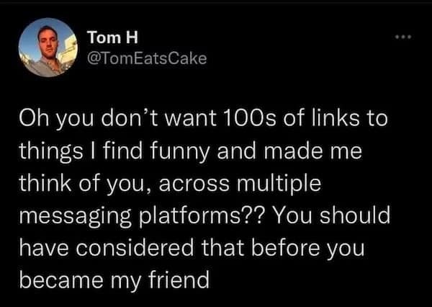The height and width of the screenshot is (307, 432).
Task: Visit the @TomEatsCake handle
Action: click(145, 58)
